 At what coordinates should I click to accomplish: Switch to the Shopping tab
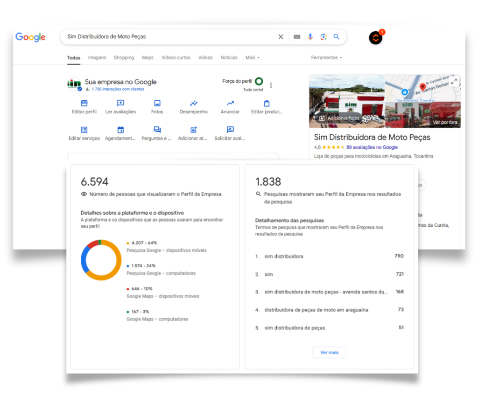point(124,57)
